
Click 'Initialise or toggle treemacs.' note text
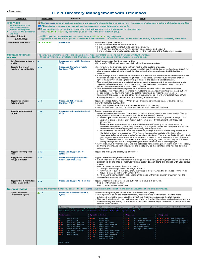click(x=109, y=42)
